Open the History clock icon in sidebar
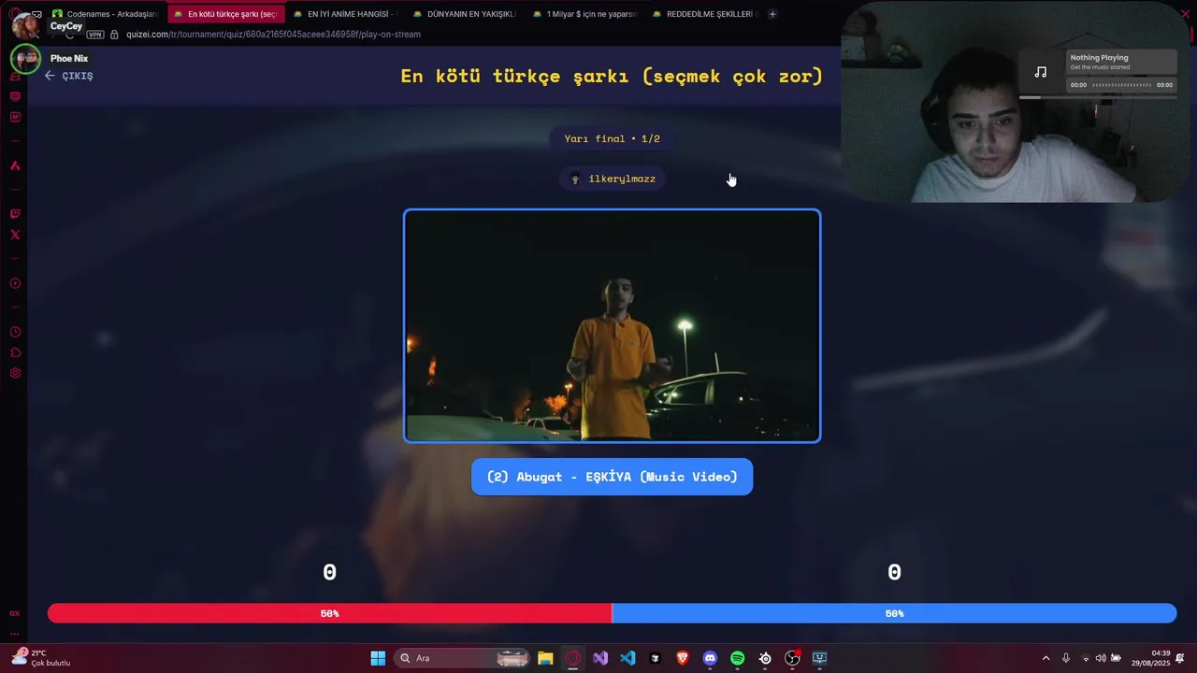 pos(15,332)
